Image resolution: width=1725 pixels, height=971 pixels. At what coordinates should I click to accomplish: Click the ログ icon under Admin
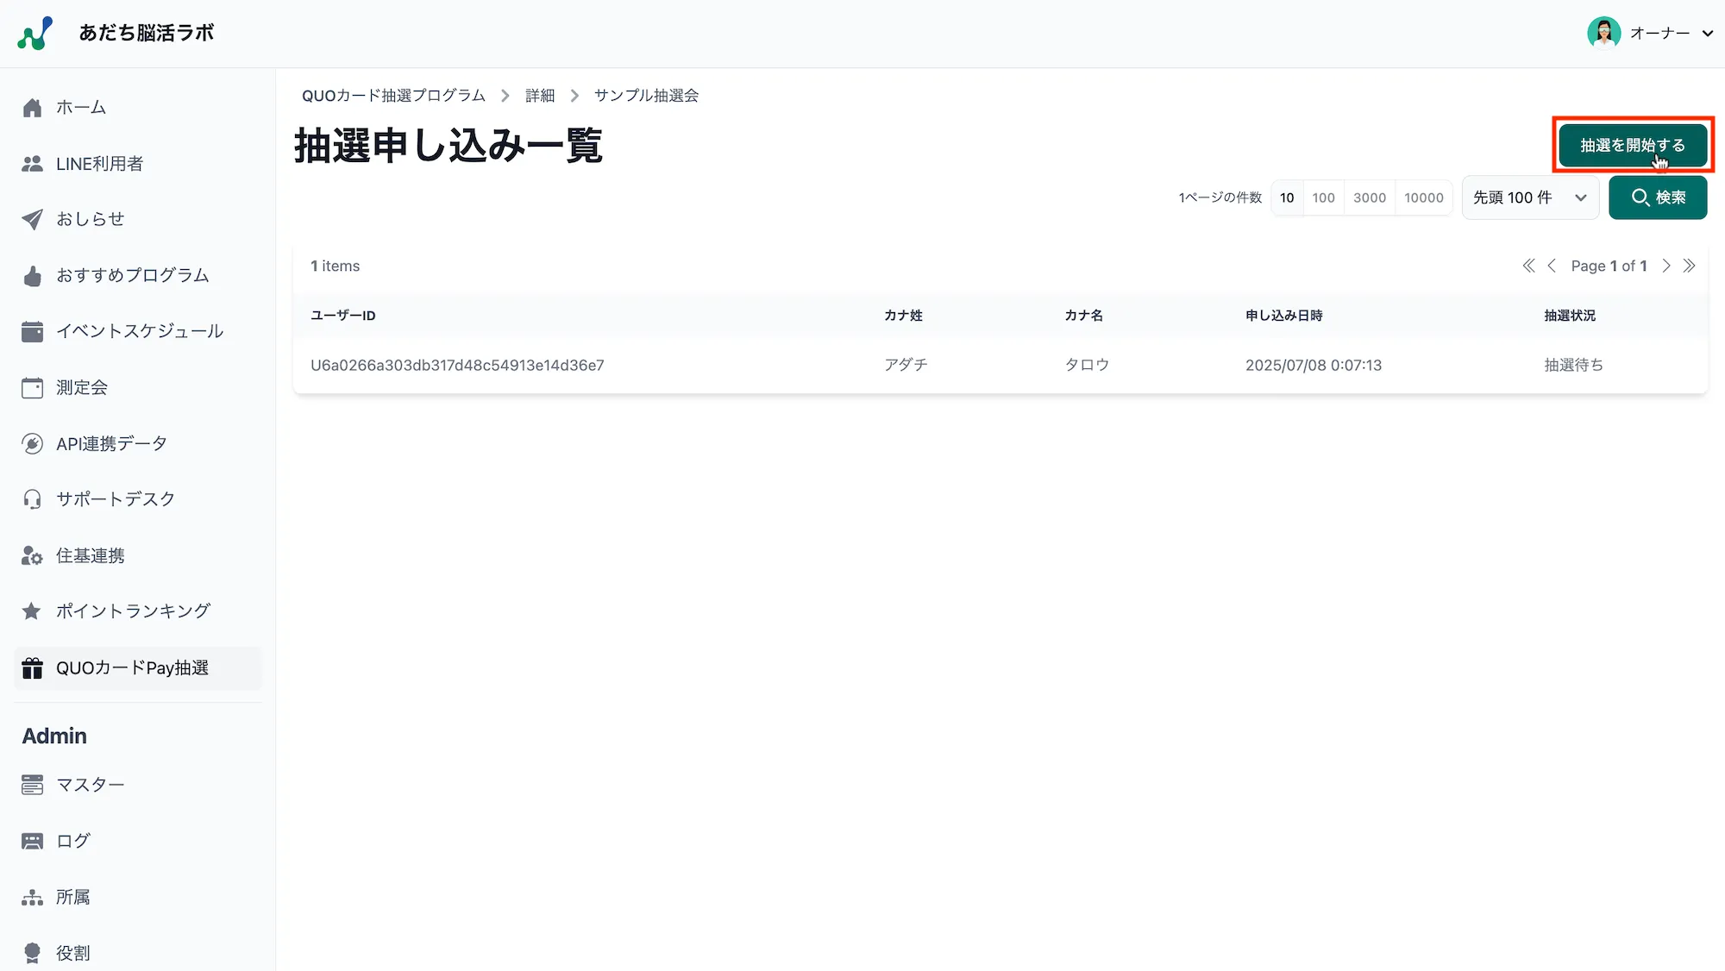(x=32, y=840)
